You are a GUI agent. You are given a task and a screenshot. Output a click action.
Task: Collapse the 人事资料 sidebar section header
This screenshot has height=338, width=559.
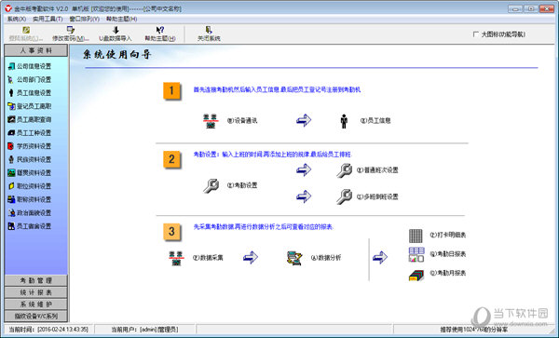coord(36,50)
